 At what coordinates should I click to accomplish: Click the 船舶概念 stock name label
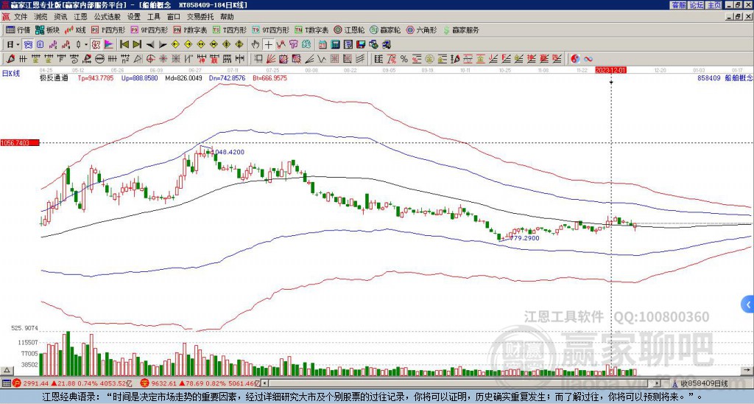(739, 77)
